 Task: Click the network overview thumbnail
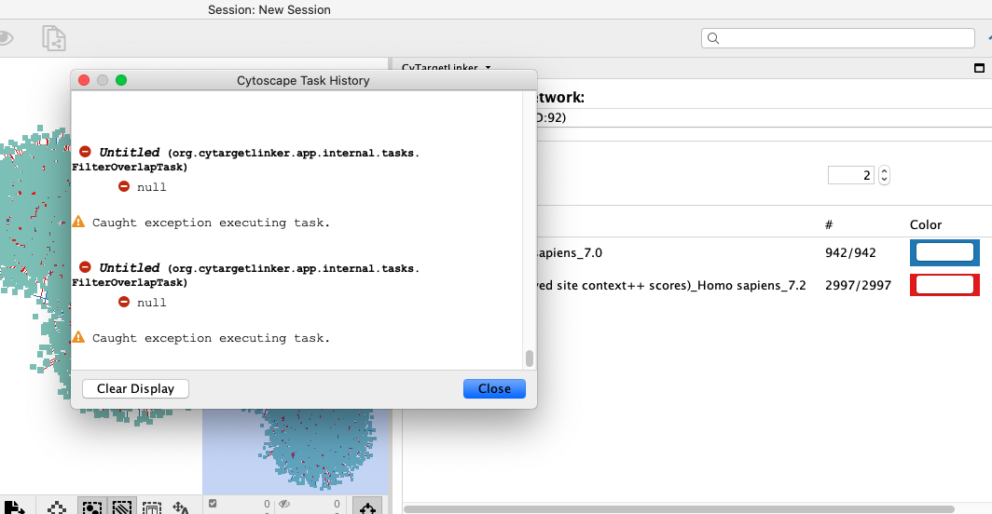coord(295,452)
